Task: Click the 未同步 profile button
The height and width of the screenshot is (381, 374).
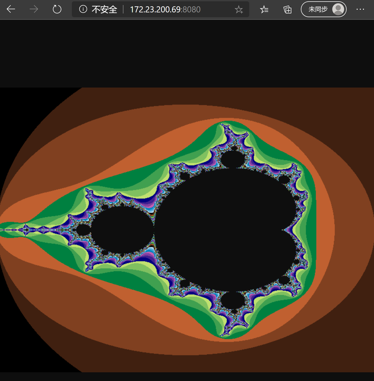Action: 318,9
